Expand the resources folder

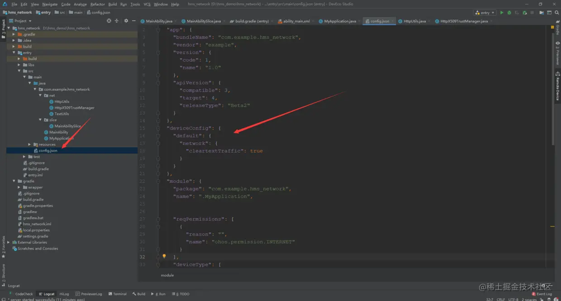(30, 144)
